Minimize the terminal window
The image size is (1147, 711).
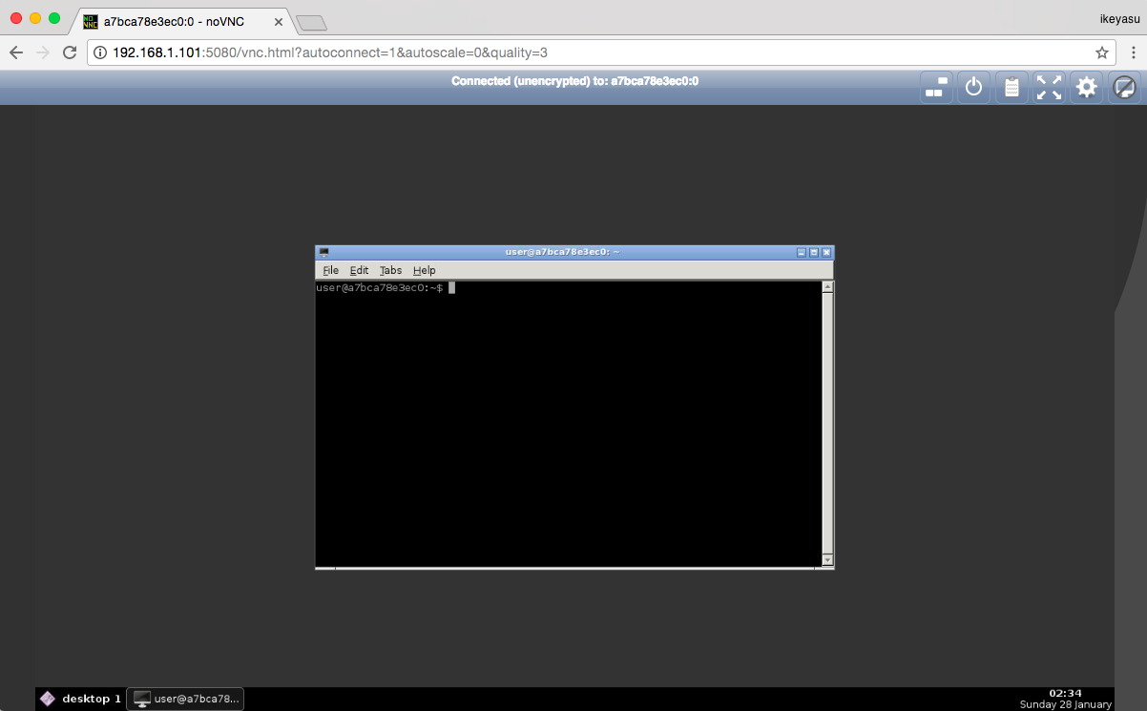tap(802, 253)
